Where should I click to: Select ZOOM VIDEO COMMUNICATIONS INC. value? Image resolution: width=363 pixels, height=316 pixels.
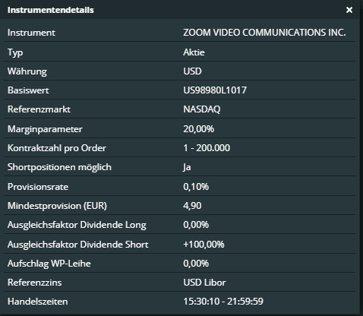click(x=264, y=33)
